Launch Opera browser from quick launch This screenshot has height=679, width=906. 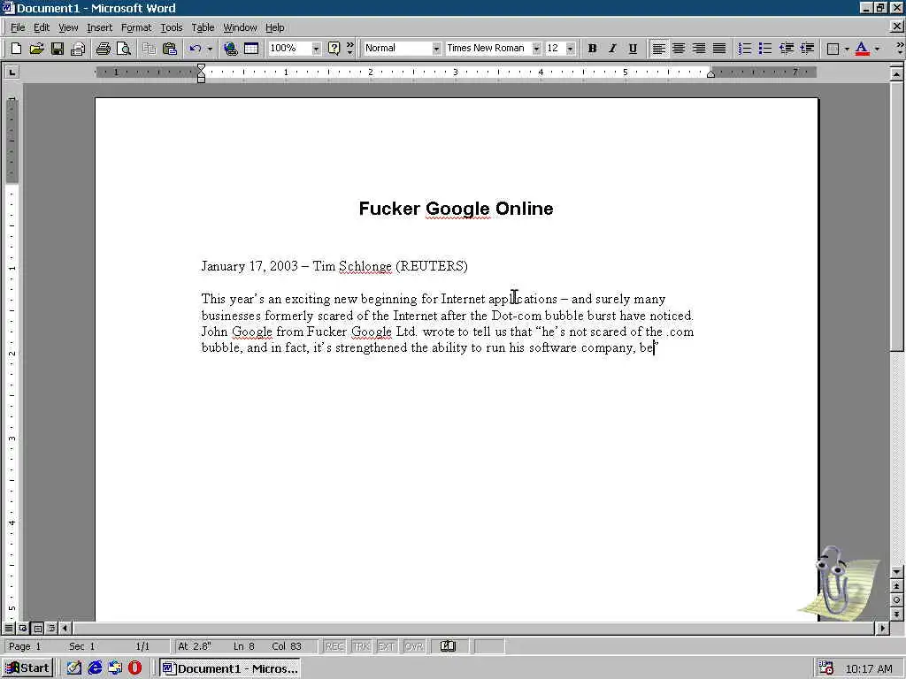click(x=134, y=668)
